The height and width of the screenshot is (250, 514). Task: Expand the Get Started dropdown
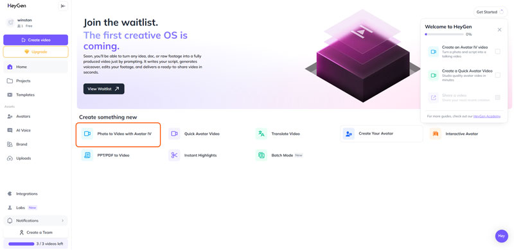[490, 12]
